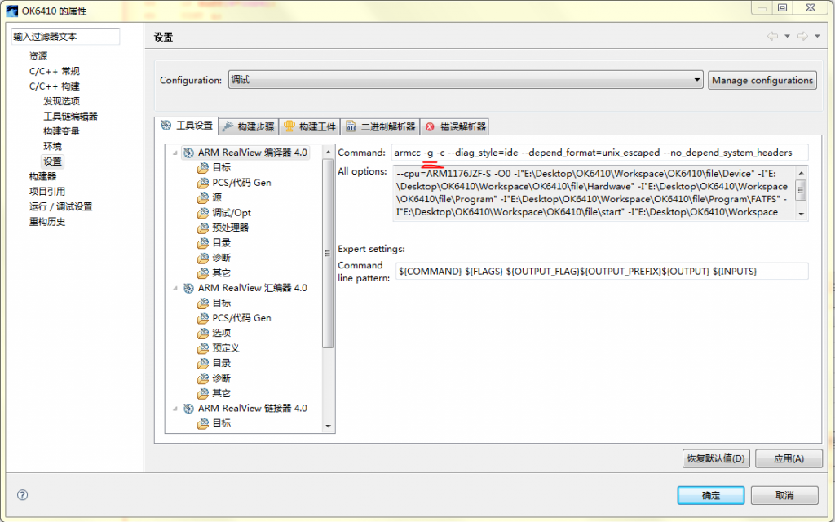The image size is (835, 522).
Task: Select 其它 under ARM RealView 汇编器
Action: click(x=222, y=394)
